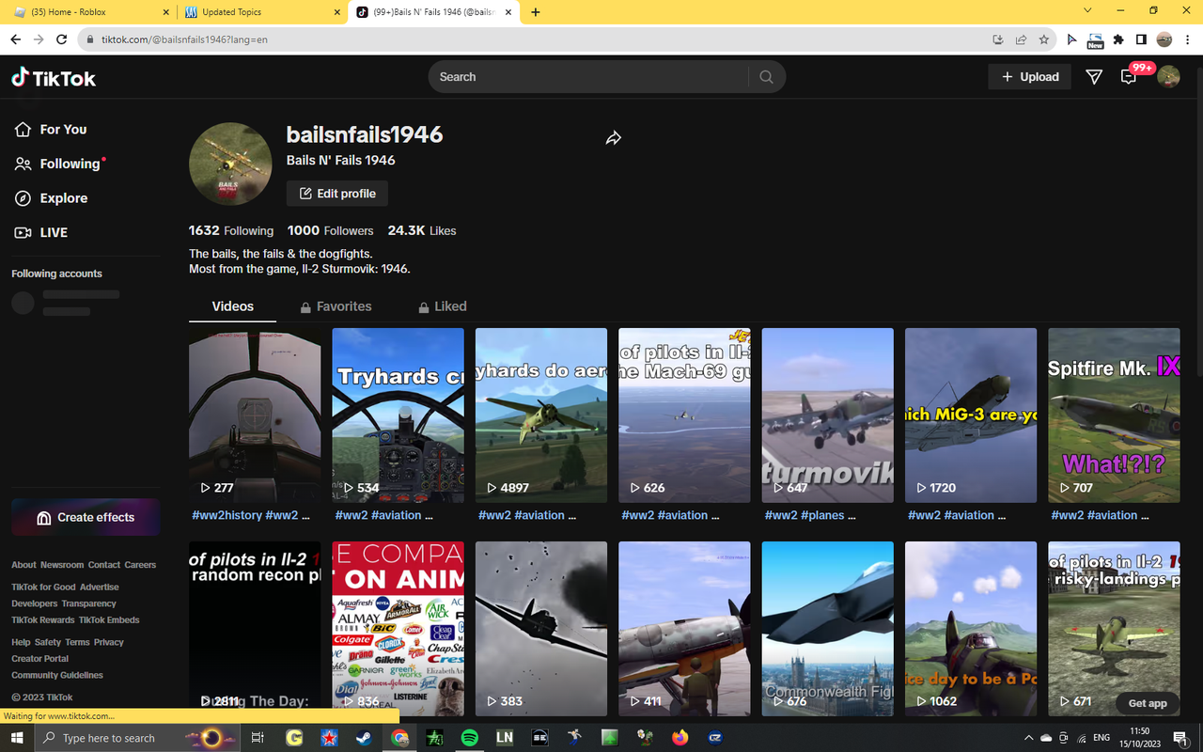This screenshot has height=752, width=1203.
Task: Expand the tab search chevron
Action: 1087,11
